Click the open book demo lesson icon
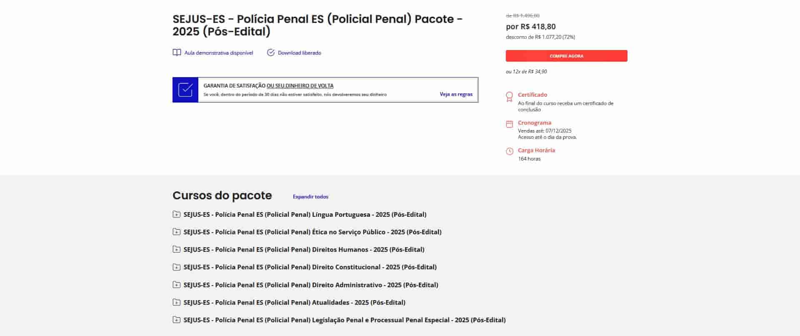This screenshot has width=800, height=336. 177,53
